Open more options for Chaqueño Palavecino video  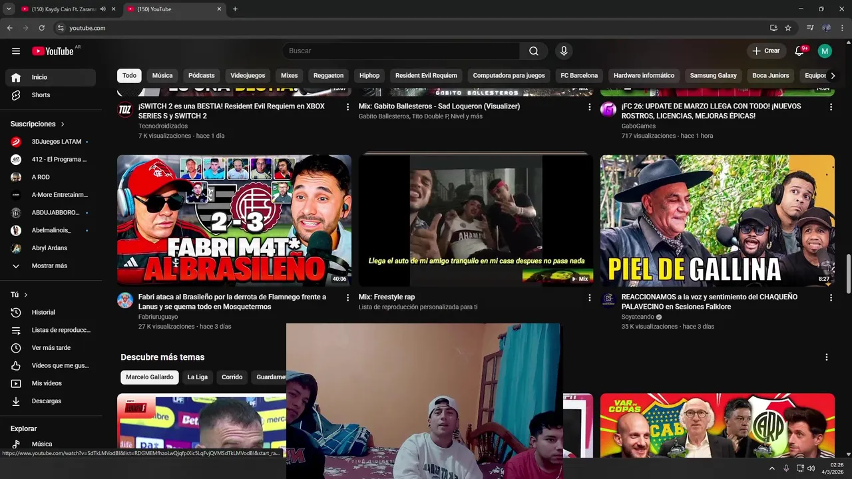(831, 298)
